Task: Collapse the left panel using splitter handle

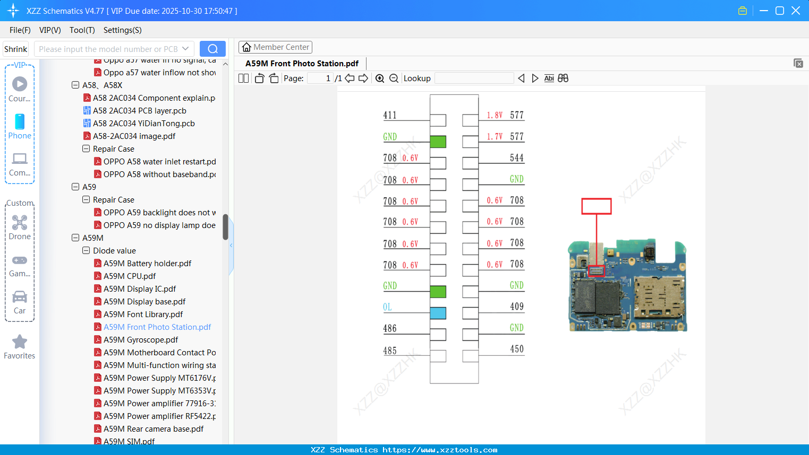Action: 231,246
